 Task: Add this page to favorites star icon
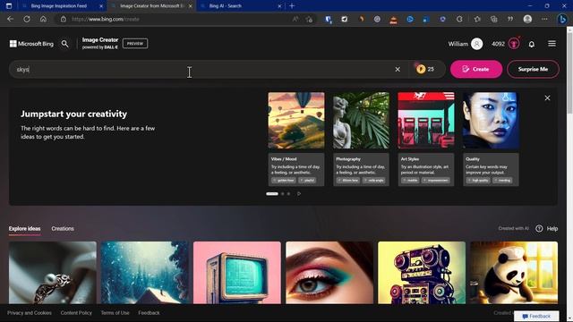click(x=309, y=19)
